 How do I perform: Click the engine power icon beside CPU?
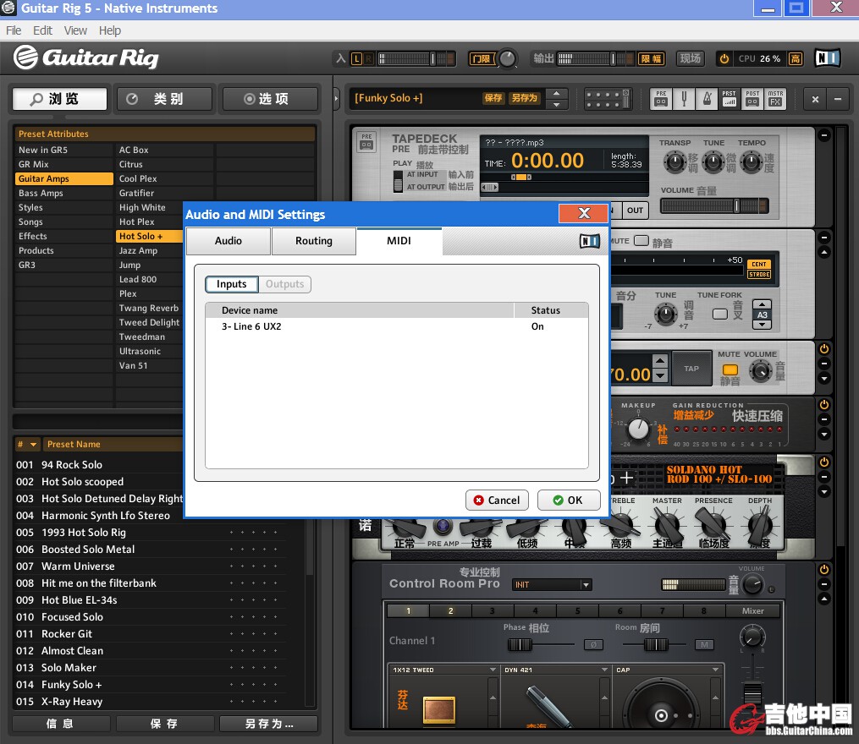pos(724,58)
